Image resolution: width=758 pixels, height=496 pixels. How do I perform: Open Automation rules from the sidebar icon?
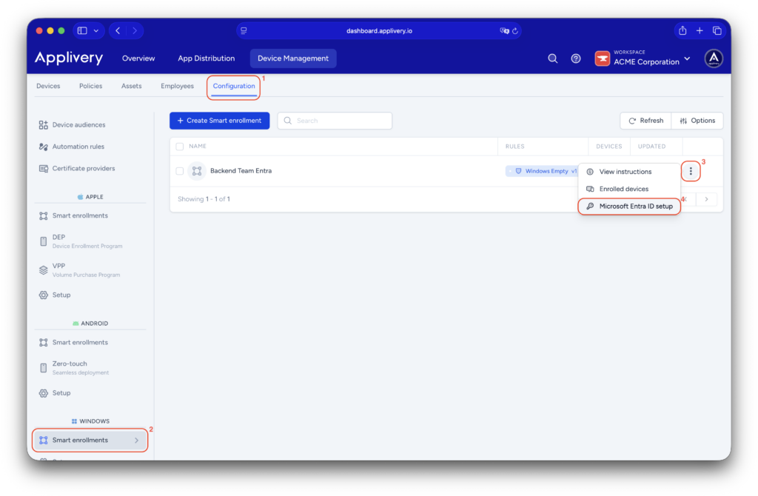tap(44, 146)
